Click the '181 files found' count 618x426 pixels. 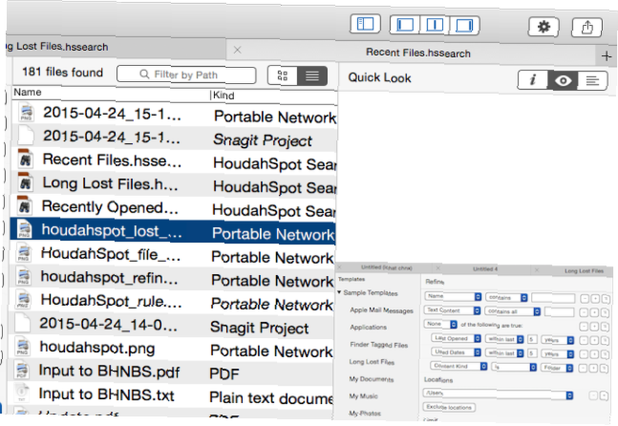[62, 72]
